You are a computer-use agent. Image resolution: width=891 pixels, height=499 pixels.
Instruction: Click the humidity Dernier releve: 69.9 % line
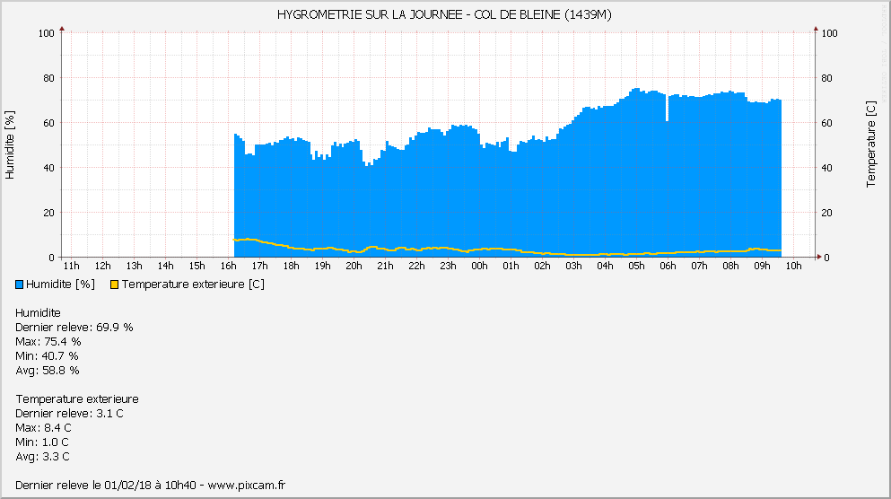[74, 327]
